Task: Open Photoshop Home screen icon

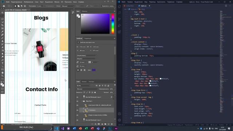Action: click(4, 6)
